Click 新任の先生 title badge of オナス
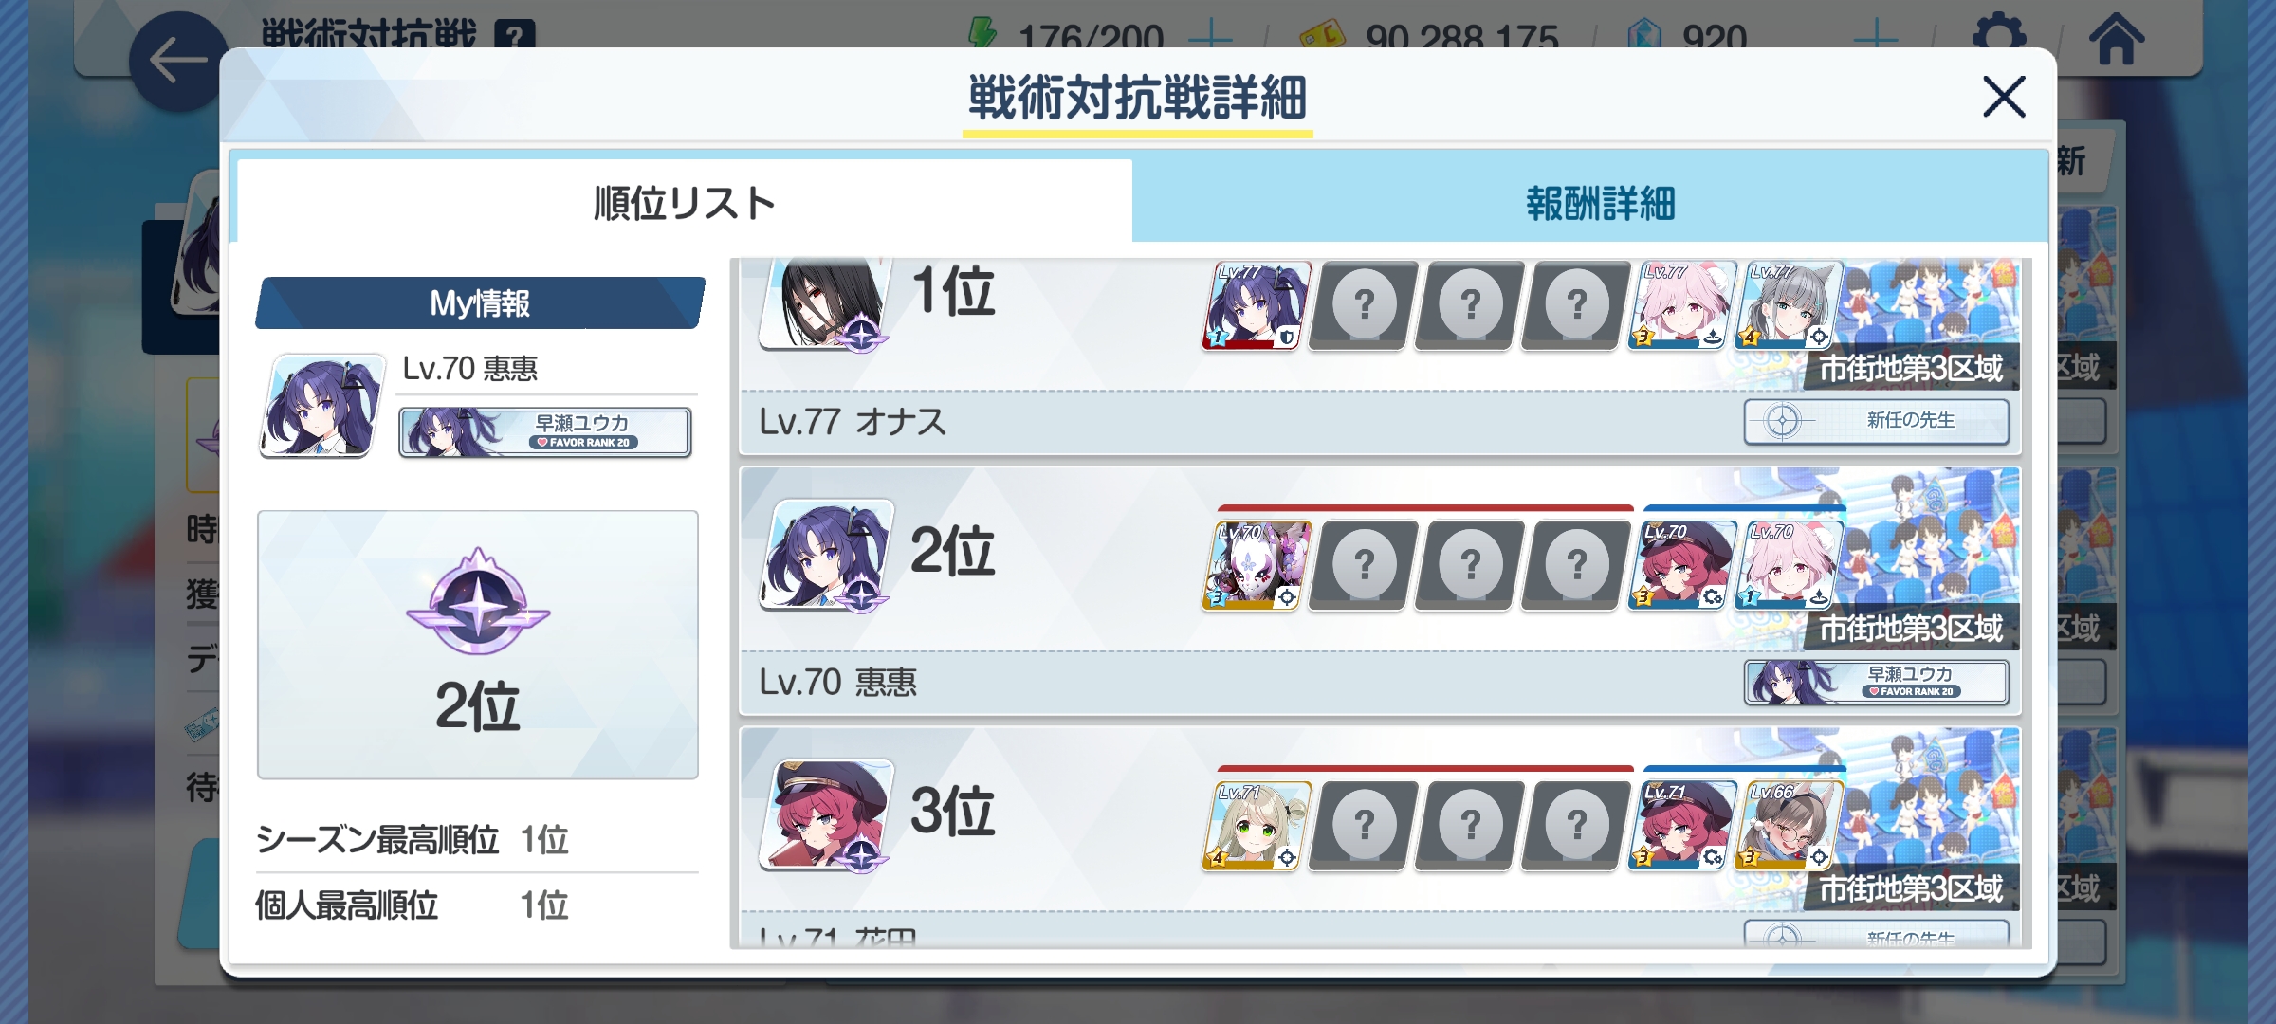Screen dimensions: 2276x1024 click(x=1877, y=420)
